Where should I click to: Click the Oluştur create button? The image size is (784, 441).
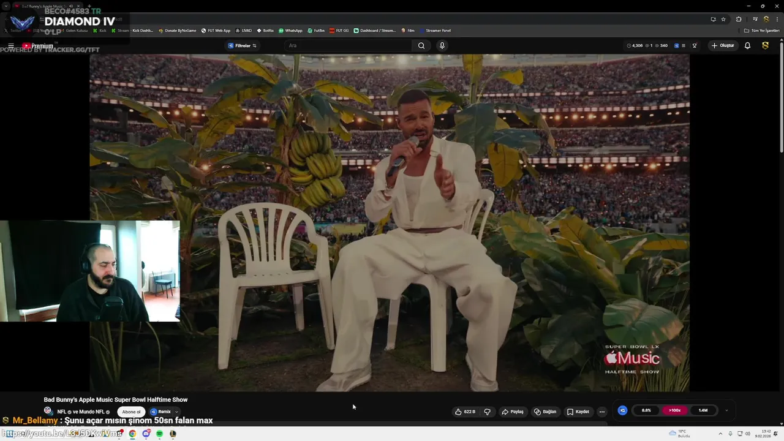[723, 45]
